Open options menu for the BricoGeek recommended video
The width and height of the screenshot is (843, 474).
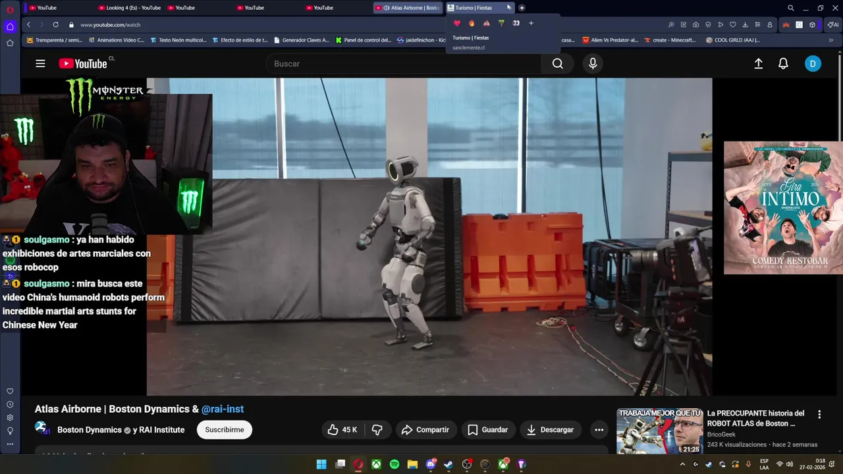pos(819,415)
